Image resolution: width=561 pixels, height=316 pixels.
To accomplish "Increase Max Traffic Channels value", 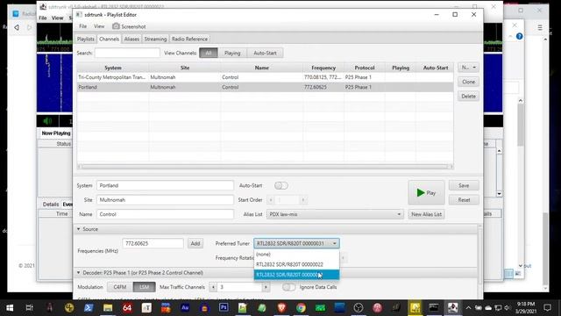I will [x=266, y=287].
